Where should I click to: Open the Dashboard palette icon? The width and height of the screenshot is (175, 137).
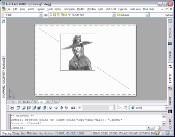170,43
